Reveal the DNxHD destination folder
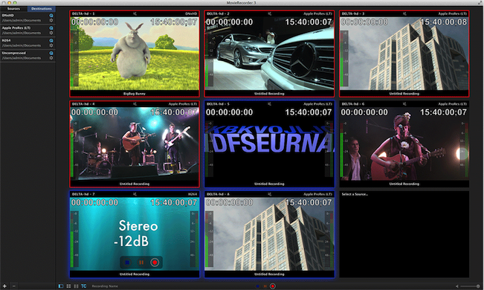 click(x=51, y=16)
